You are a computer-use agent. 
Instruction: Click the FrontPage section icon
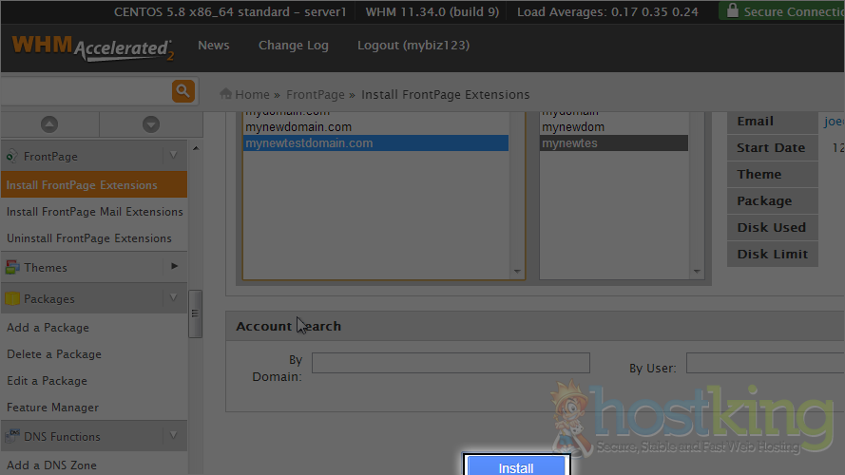[11, 156]
